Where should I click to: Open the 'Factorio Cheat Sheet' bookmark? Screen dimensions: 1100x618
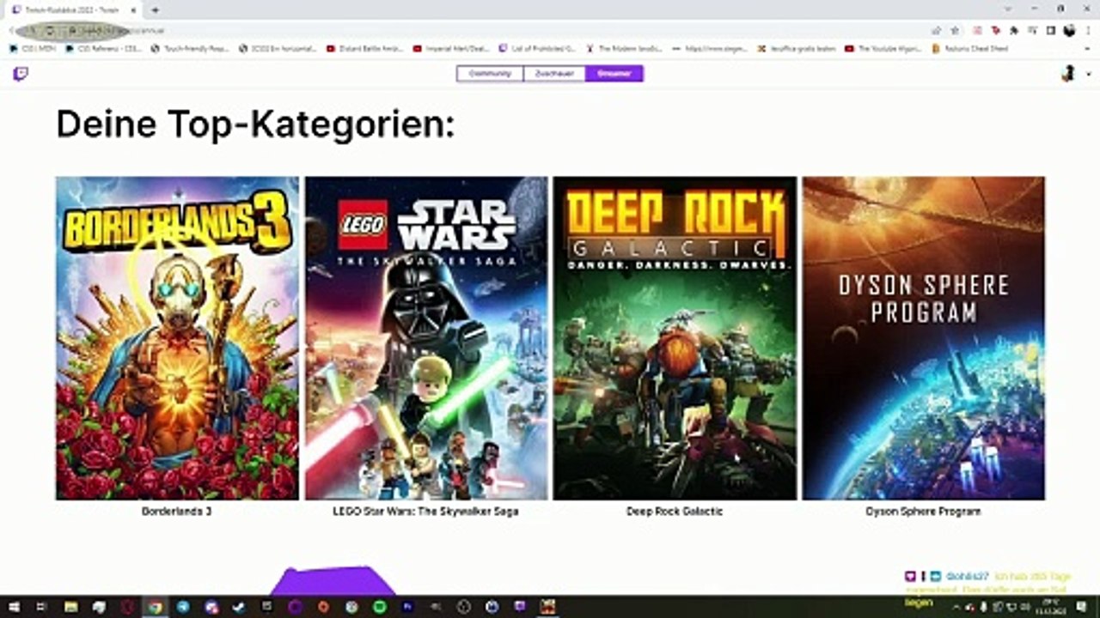click(969, 49)
